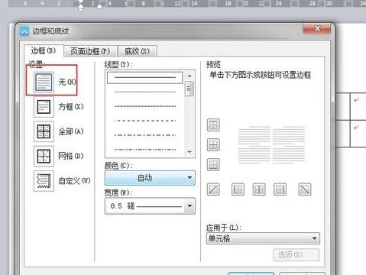The image size is (366, 275).
Task: Toggle right border preview button
Action: (280, 189)
